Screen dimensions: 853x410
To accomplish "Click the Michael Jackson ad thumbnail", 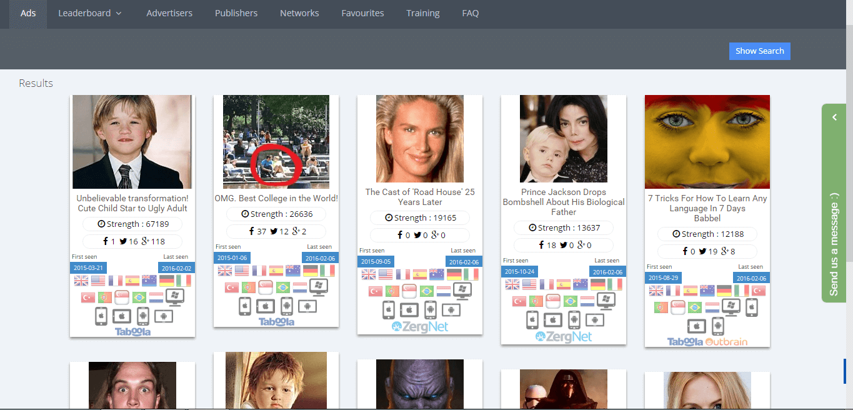I will click(x=564, y=139).
